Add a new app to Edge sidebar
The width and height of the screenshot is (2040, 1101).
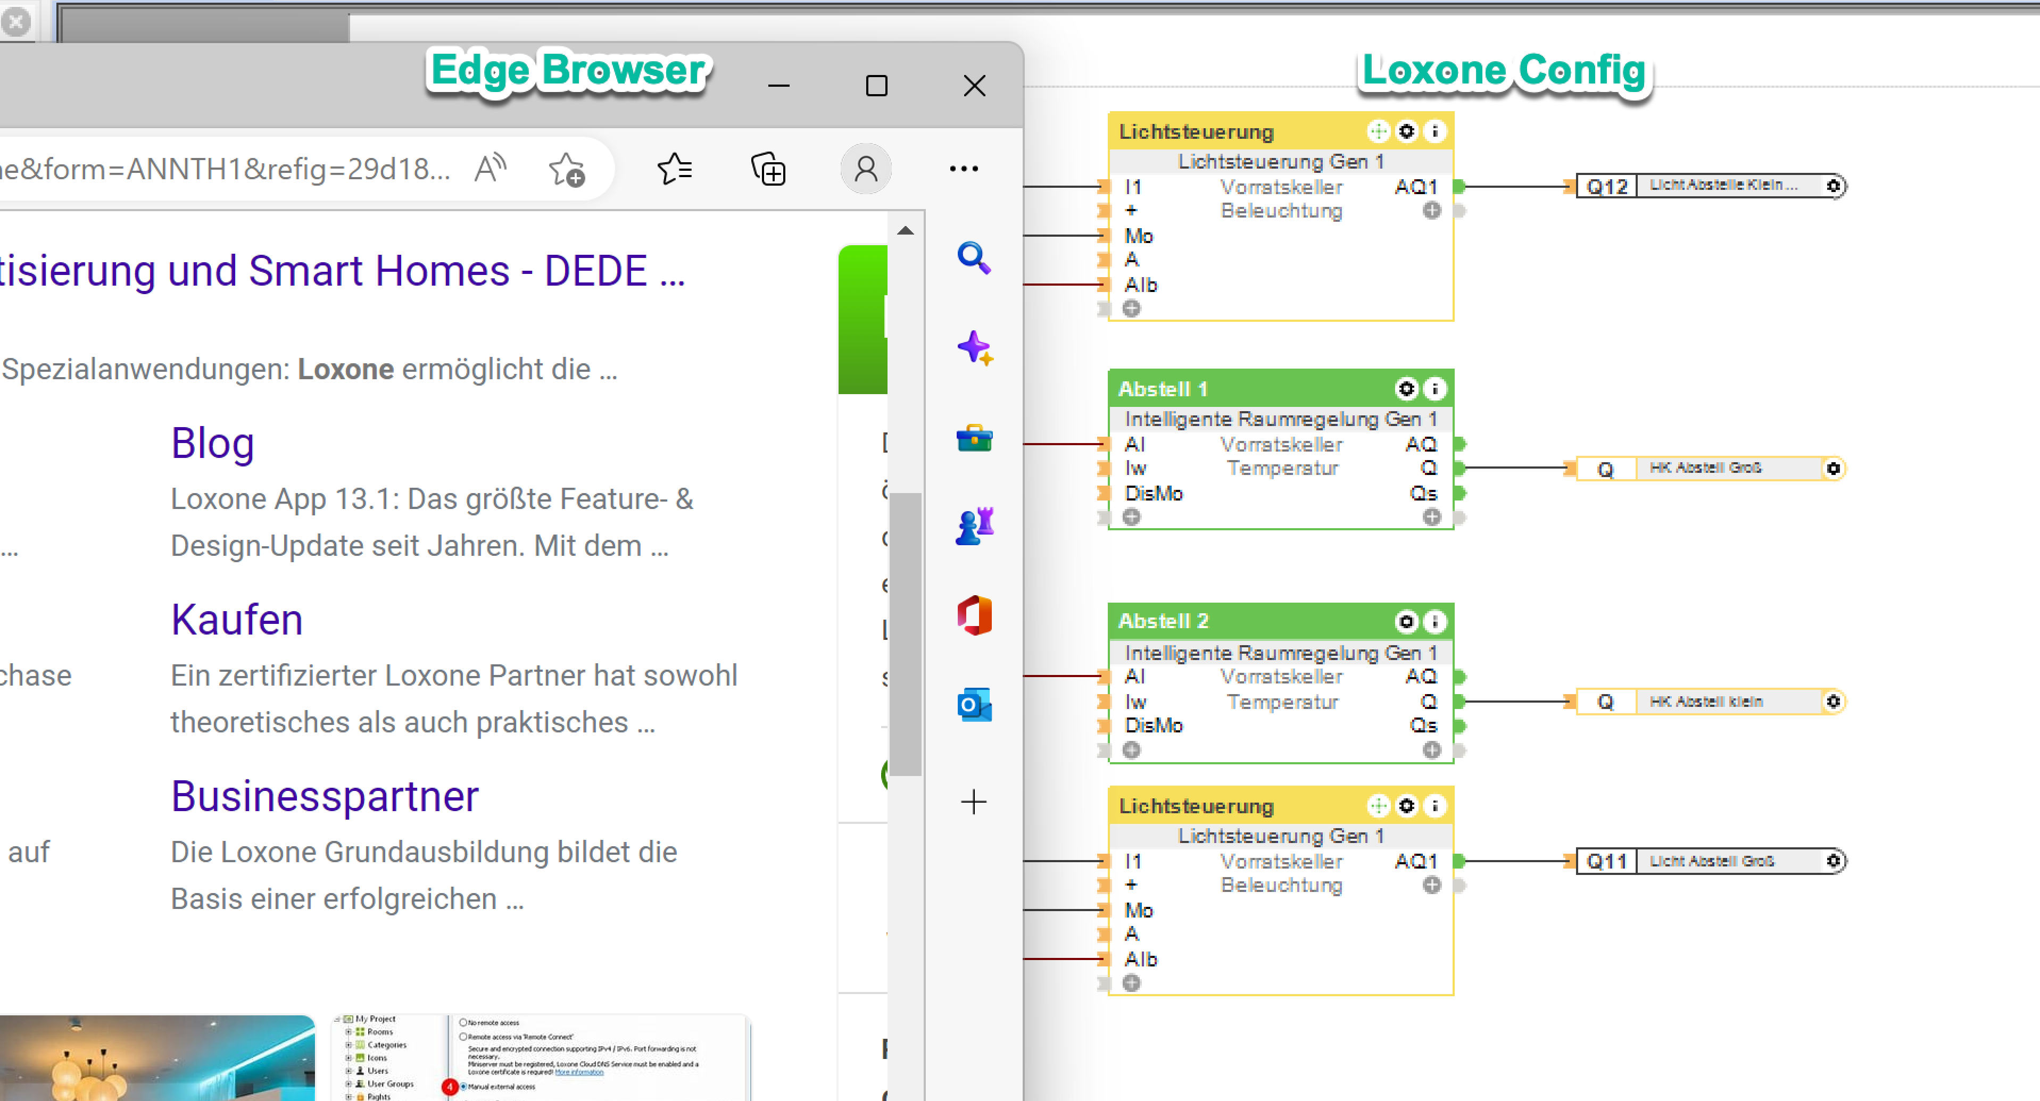click(x=974, y=802)
